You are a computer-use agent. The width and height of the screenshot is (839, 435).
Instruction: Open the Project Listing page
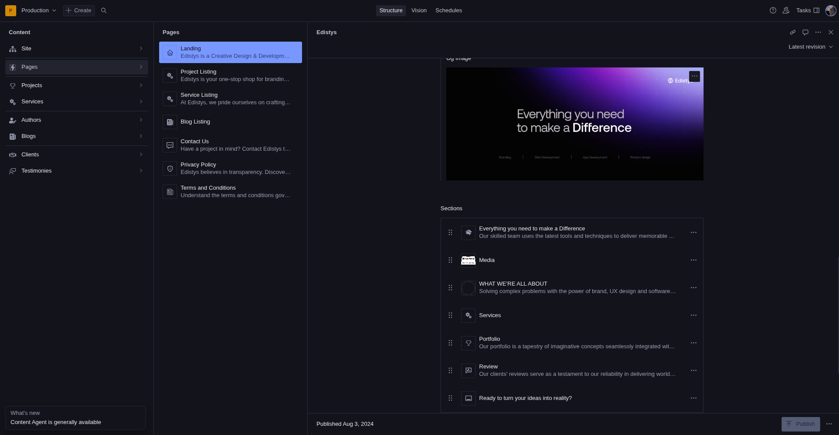[231, 76]
